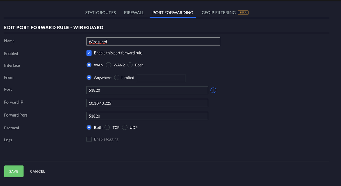Image resolution: width=341 pixels, height=186 pixels.
Task: Select the Port Forwarding tab
Action: click(x=173, y=13)
